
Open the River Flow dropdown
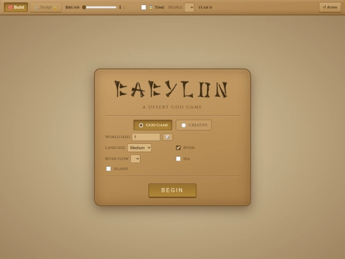pos(135,159)
